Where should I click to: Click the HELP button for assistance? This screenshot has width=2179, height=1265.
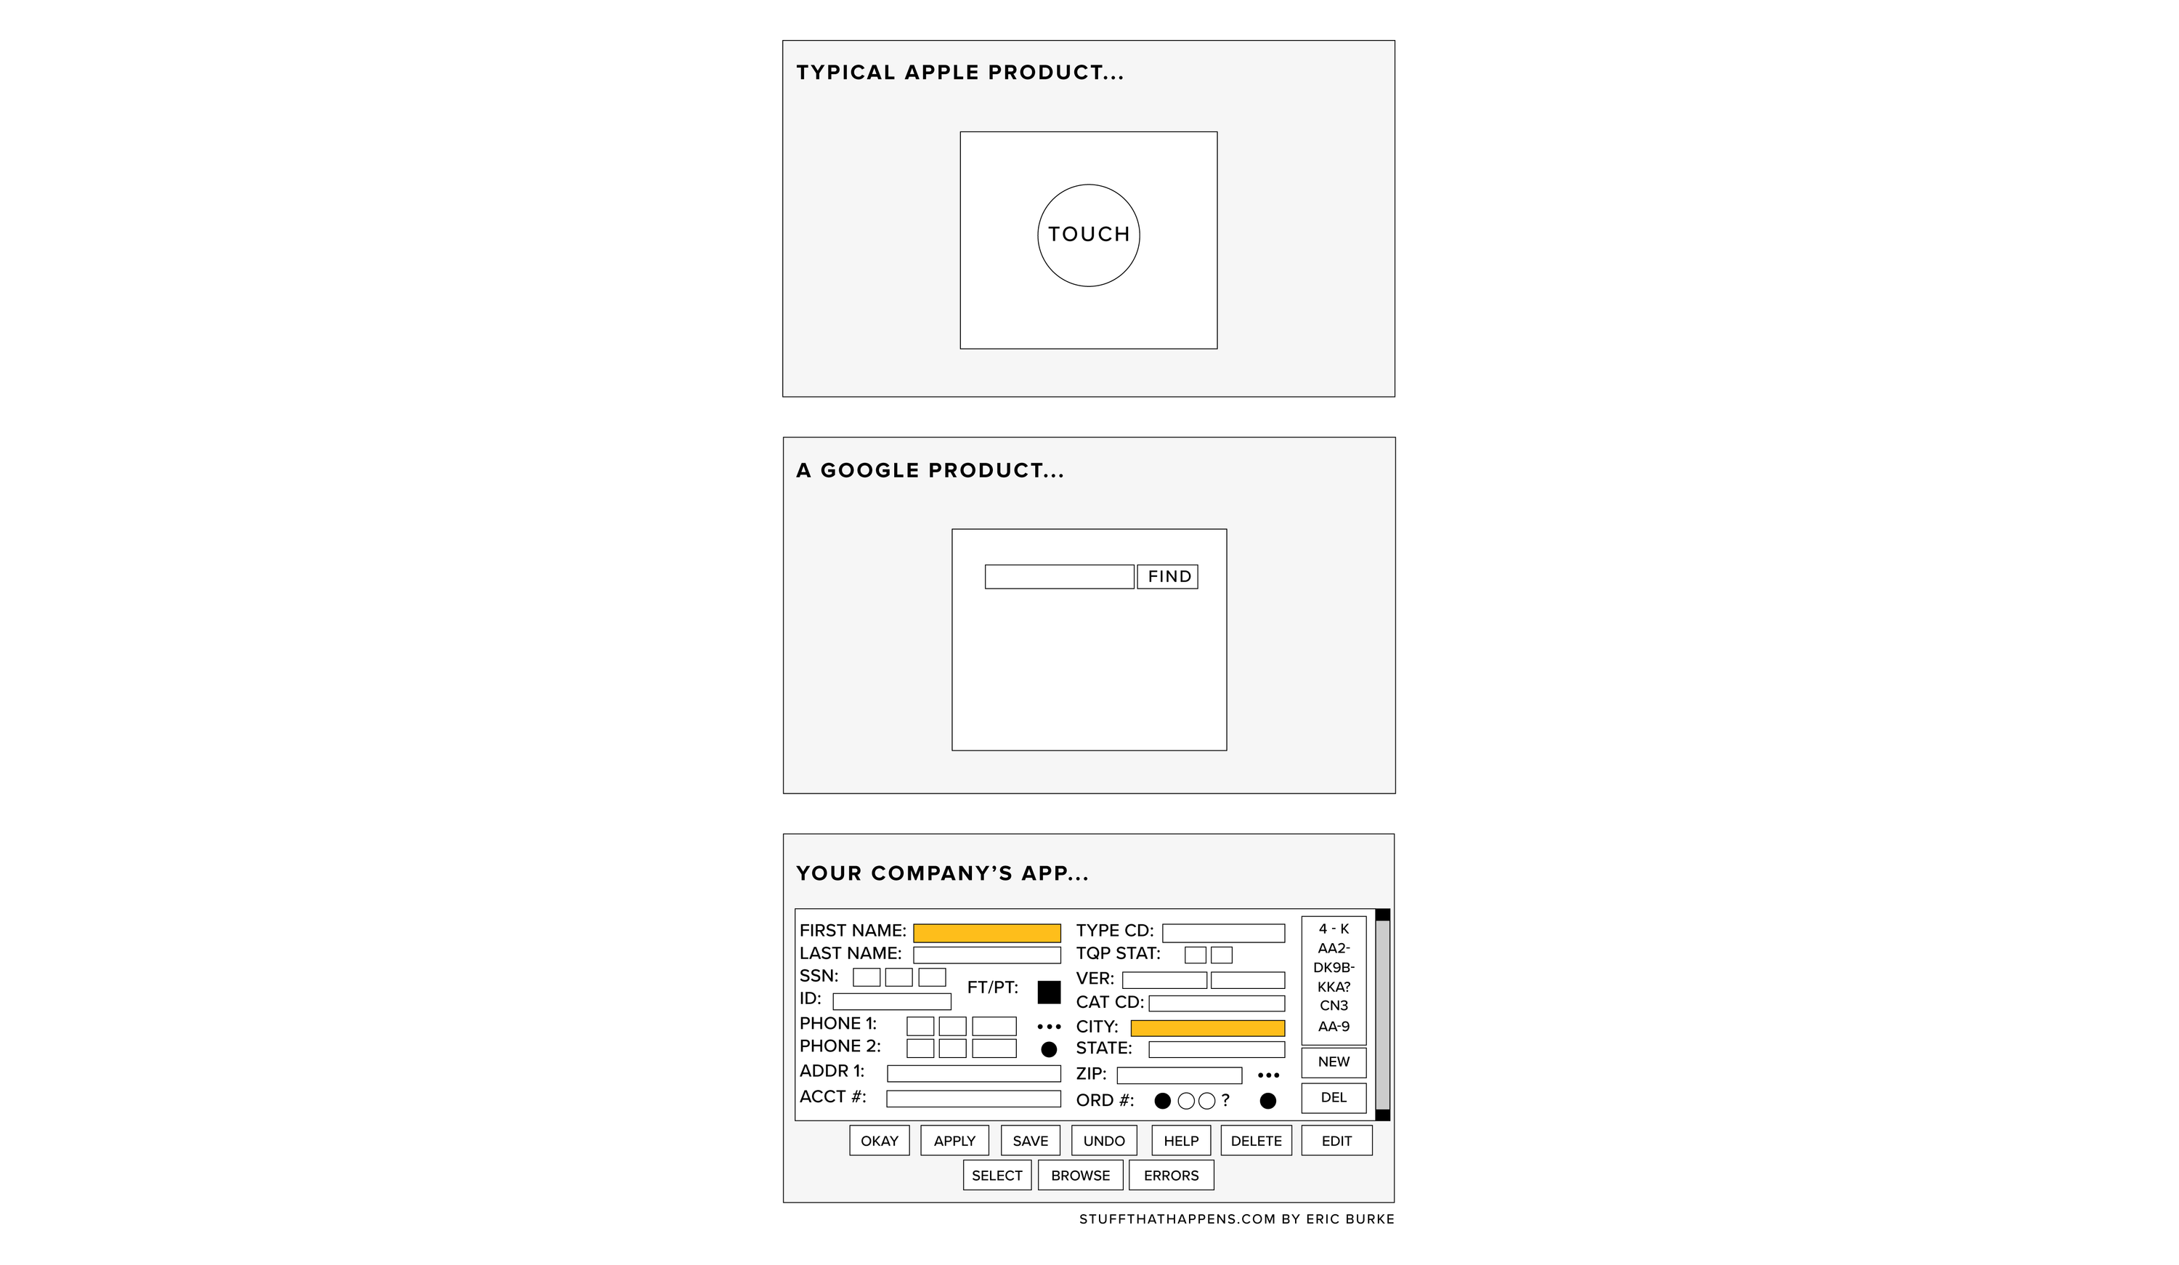(x=1180, y=1140)
